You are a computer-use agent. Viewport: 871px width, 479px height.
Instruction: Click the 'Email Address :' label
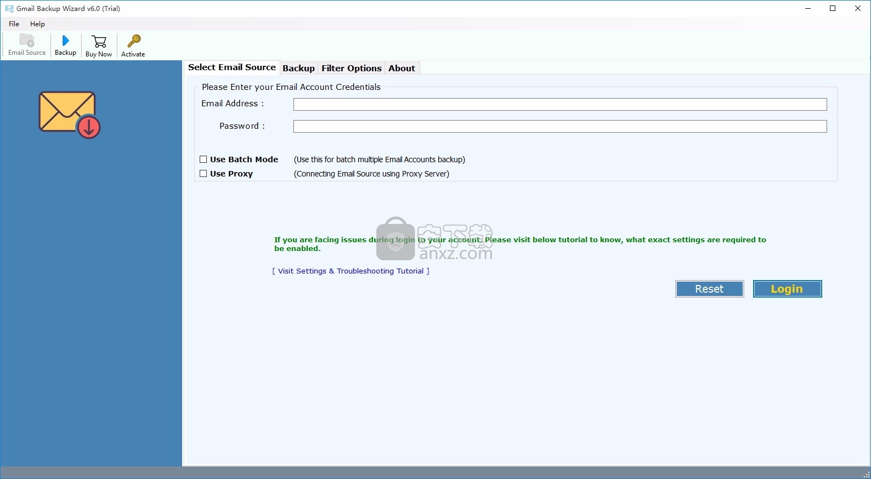(x=233, y=104)
